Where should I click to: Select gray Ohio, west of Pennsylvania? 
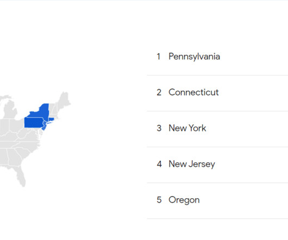coord(16,125)
